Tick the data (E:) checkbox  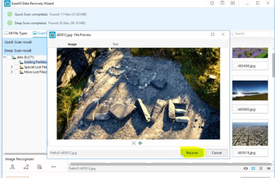pos(9,57)
